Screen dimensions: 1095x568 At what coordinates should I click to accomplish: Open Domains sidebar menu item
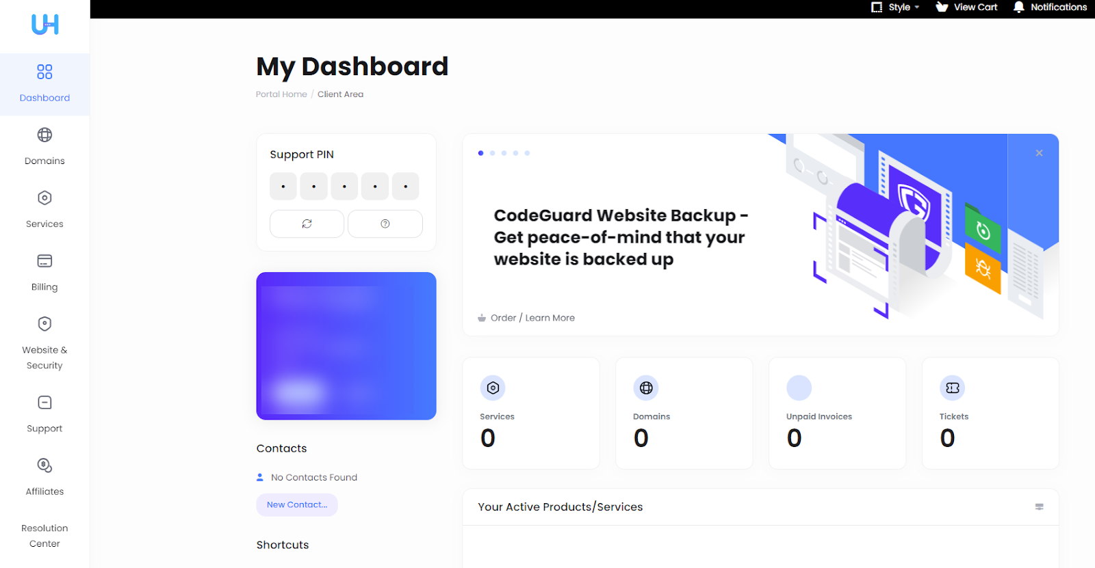[44, 148]
